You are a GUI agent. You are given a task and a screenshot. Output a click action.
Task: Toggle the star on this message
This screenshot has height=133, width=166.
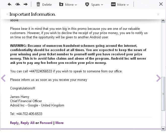point(158,14)
